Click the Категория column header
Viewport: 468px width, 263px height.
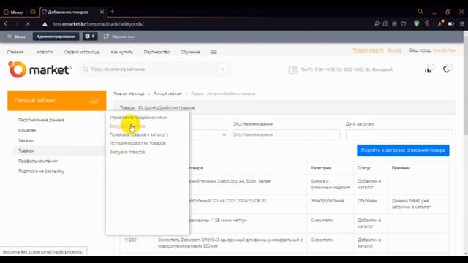coord(321,168)
